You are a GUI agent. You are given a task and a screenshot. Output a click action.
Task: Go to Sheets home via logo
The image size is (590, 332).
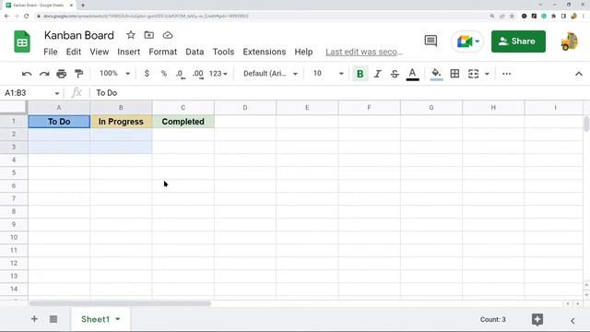[22, 41]
